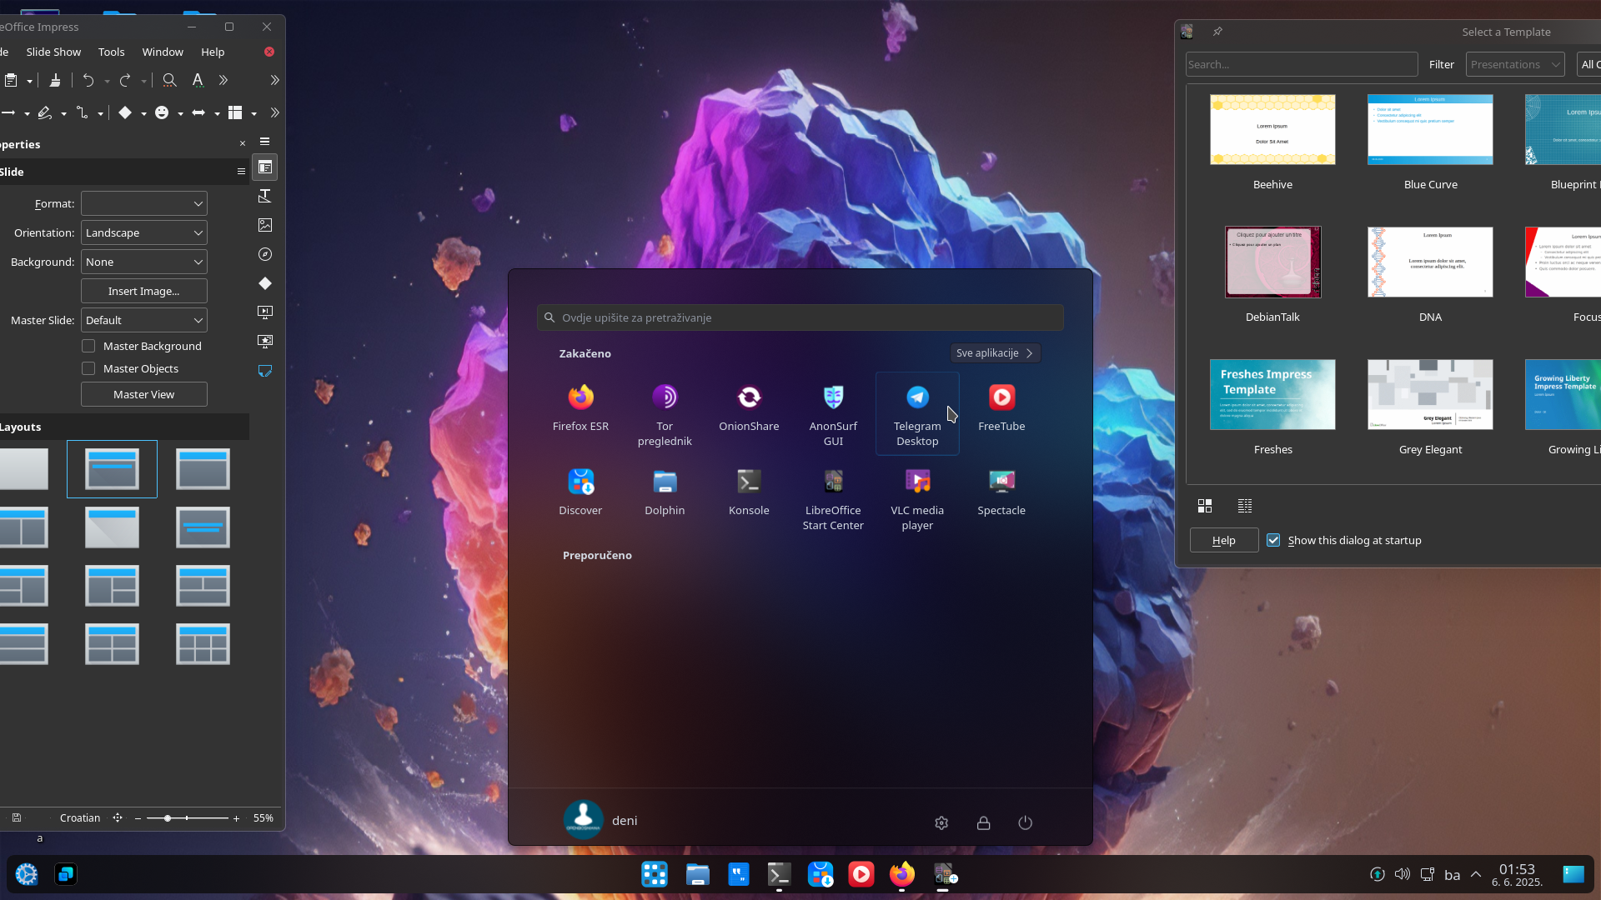The image size is (1601, 900).
Task: Open sidebar settings hamburger menu icon
Action: click(x=265, y=142)
